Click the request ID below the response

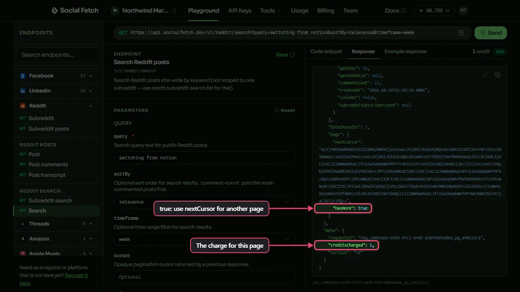(x=370, y=283)
